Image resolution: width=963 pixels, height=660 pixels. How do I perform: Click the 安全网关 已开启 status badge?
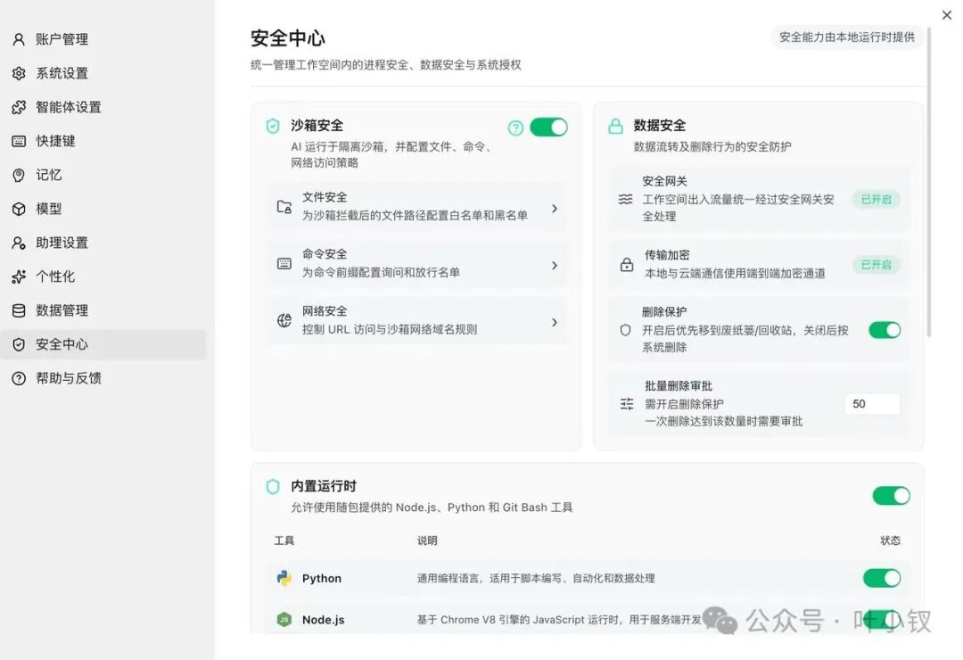tap(876, 199)
